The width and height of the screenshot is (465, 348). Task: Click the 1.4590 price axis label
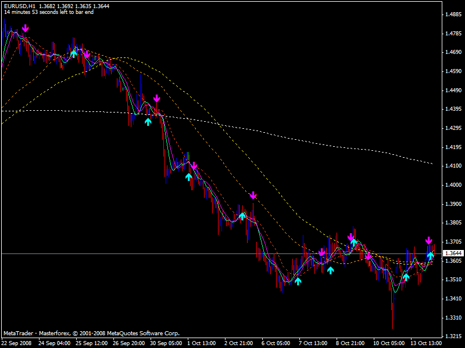(x=453, y=71)
